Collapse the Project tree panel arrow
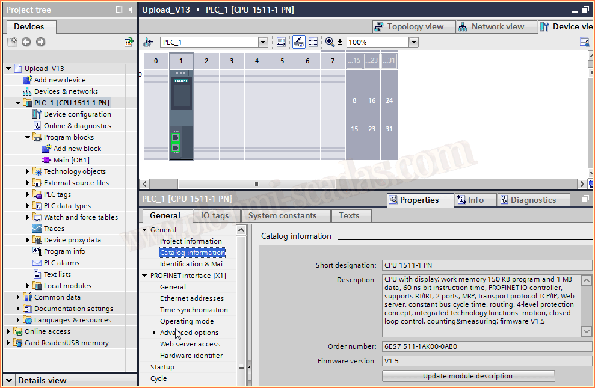This screenshot has width=595, height=388. pos(131,10)
